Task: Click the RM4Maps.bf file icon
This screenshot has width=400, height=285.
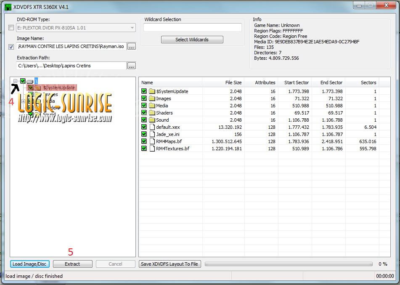Action: tap(152, 141)
